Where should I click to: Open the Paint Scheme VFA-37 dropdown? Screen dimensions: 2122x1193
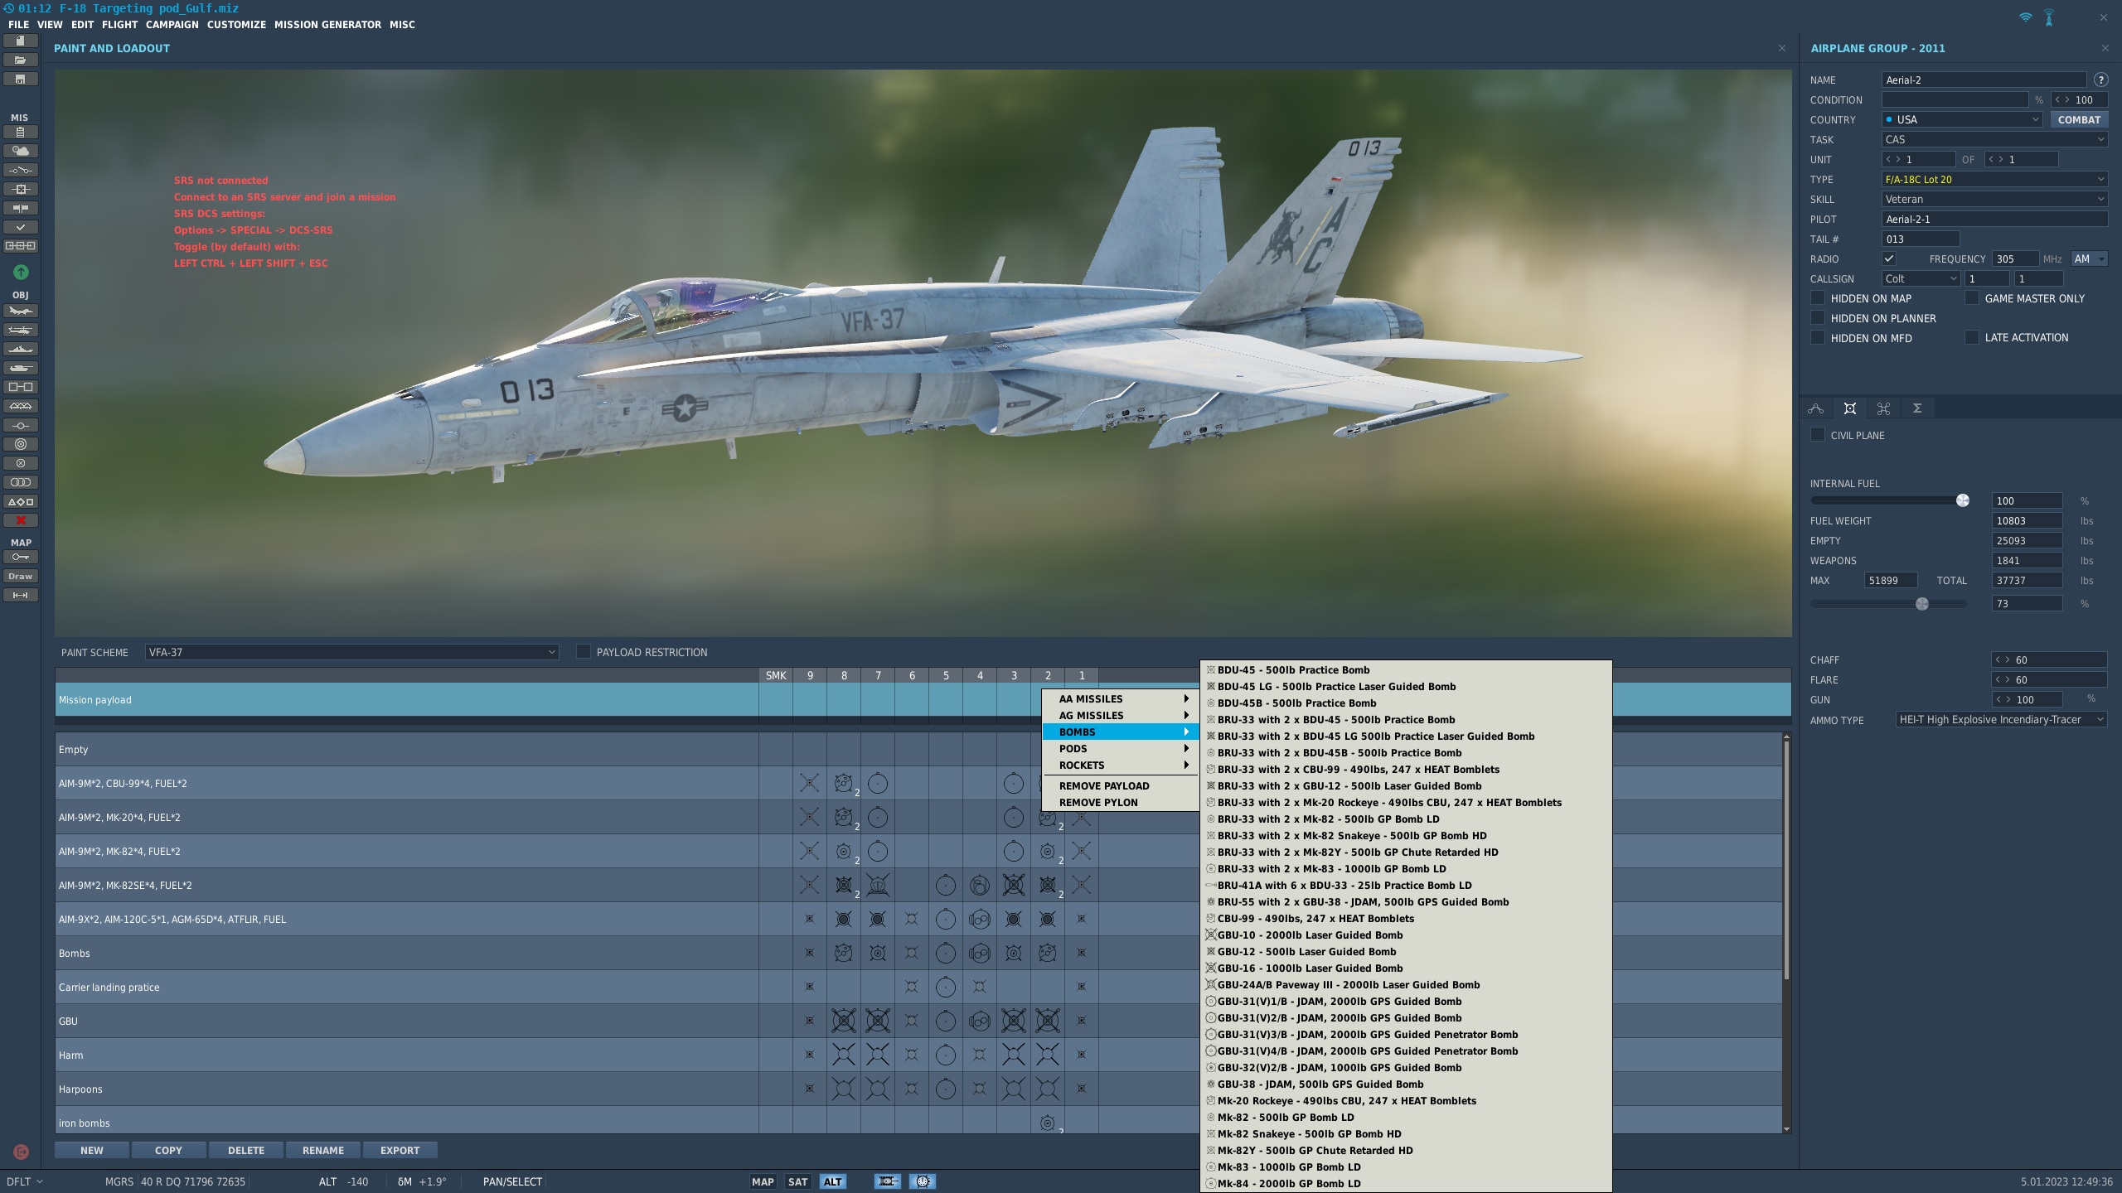(351, 652)
